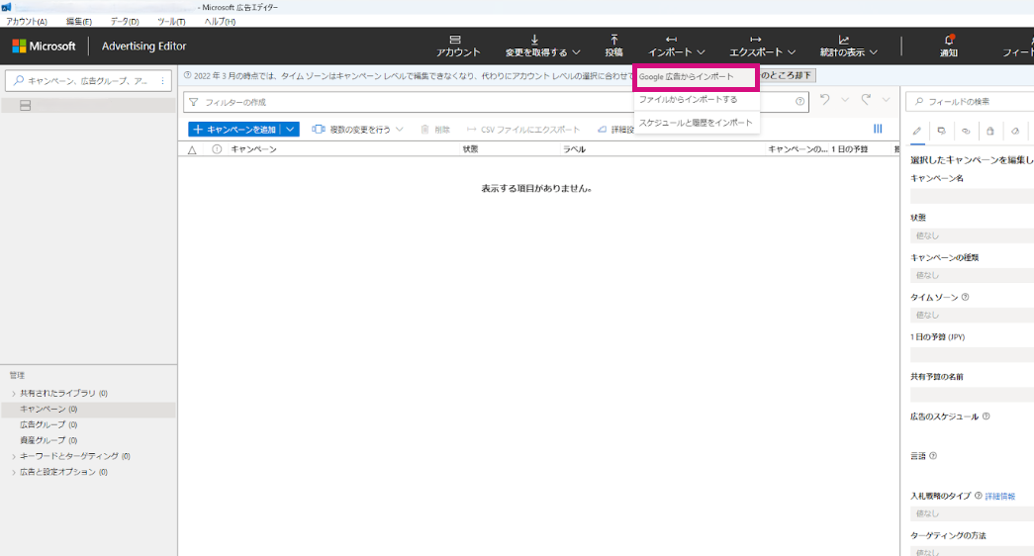Open the エクスポート toolbar menu
1034x556 pixels.
point(762,46)
